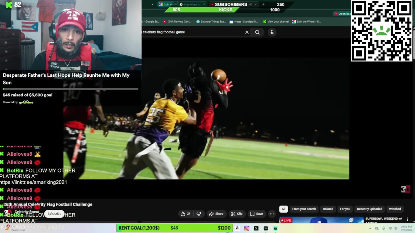Viewport: 415px width, 233px height.
Task: Open the 'Stranger Things Sea...' bookmark
Action: (x=211, y=22)
